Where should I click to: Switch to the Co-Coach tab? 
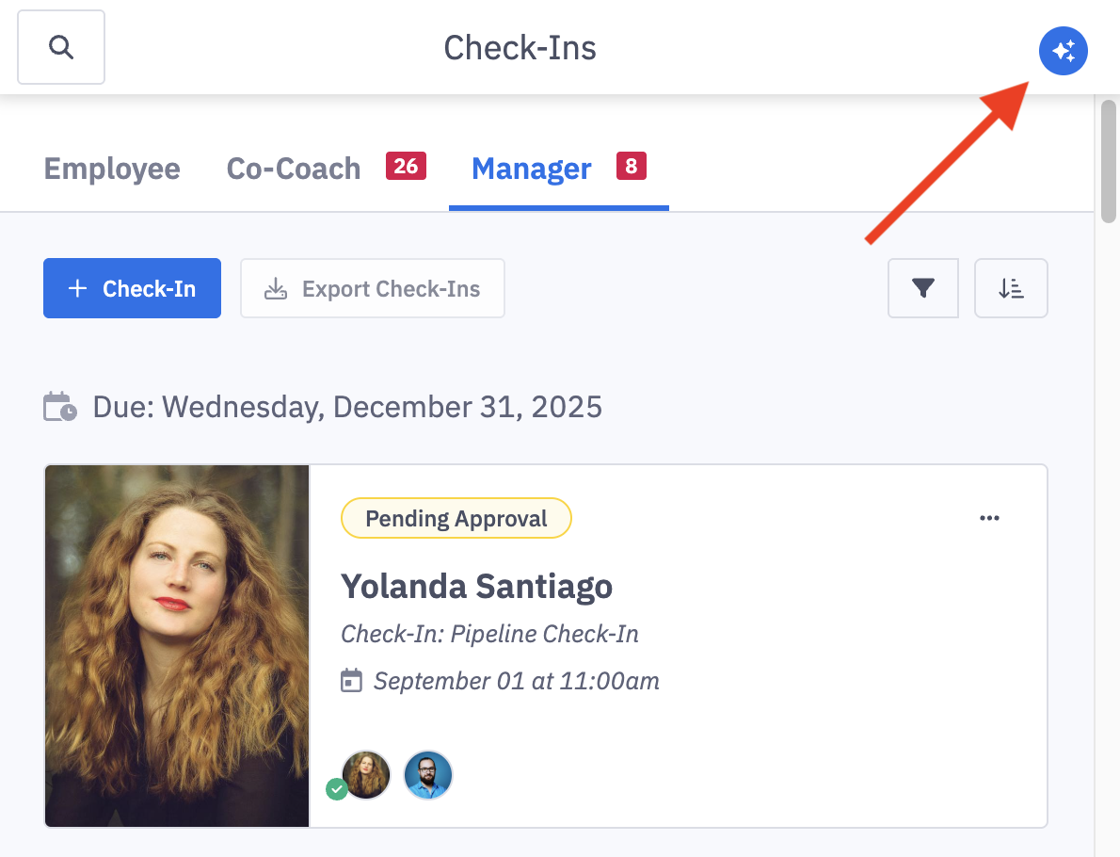tap(294, 169)
